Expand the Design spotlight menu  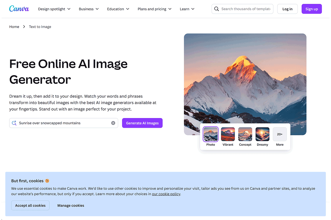pos(54,9)
